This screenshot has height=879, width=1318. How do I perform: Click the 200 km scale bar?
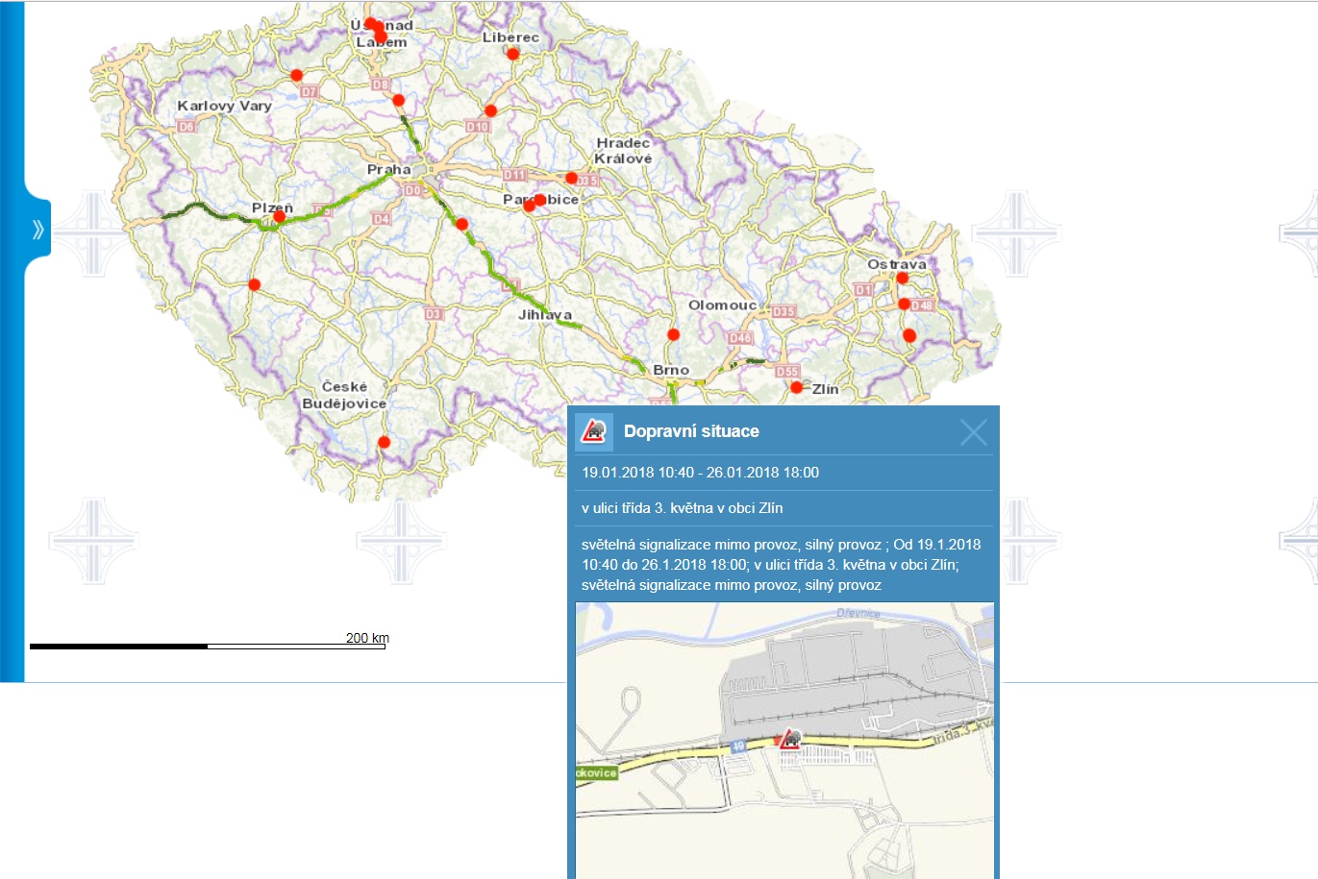208,647
